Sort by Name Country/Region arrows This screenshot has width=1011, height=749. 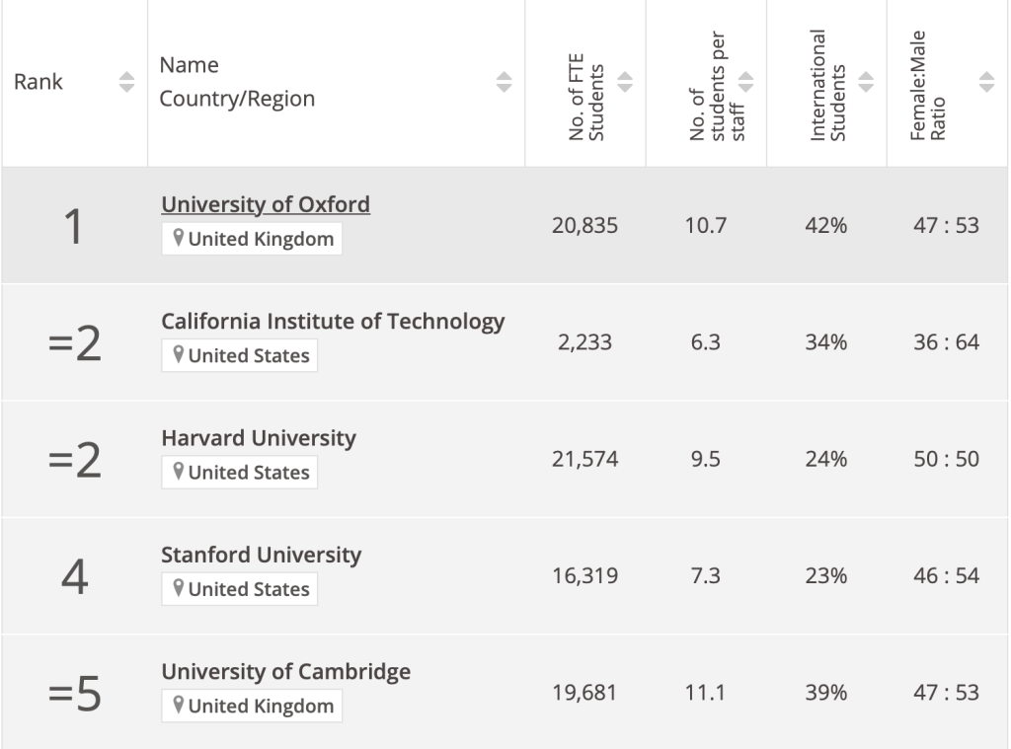[505, 82]
